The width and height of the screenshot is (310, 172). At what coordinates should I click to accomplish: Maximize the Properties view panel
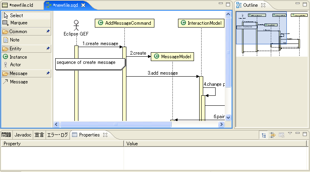(305, 134)
